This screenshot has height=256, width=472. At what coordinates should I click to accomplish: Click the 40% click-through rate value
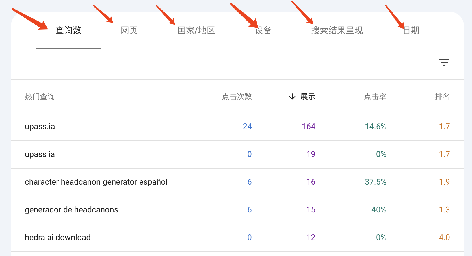(x=379, y=210)
